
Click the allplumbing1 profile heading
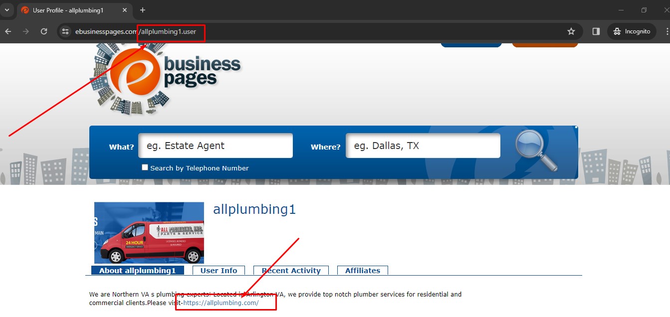click(x=254, y=209)
